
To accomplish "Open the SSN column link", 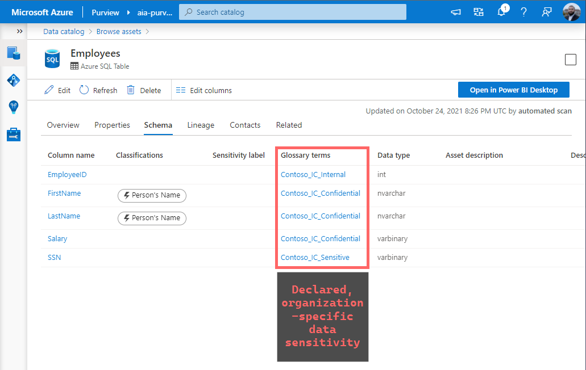I will pyautogui.click(x=54, y=258).
